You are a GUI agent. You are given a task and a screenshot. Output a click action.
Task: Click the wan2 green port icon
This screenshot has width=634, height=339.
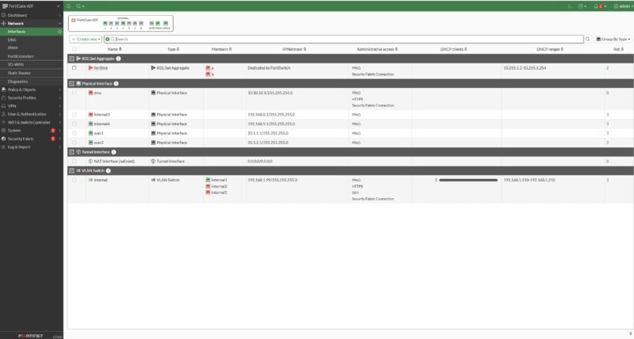[90, 143]
